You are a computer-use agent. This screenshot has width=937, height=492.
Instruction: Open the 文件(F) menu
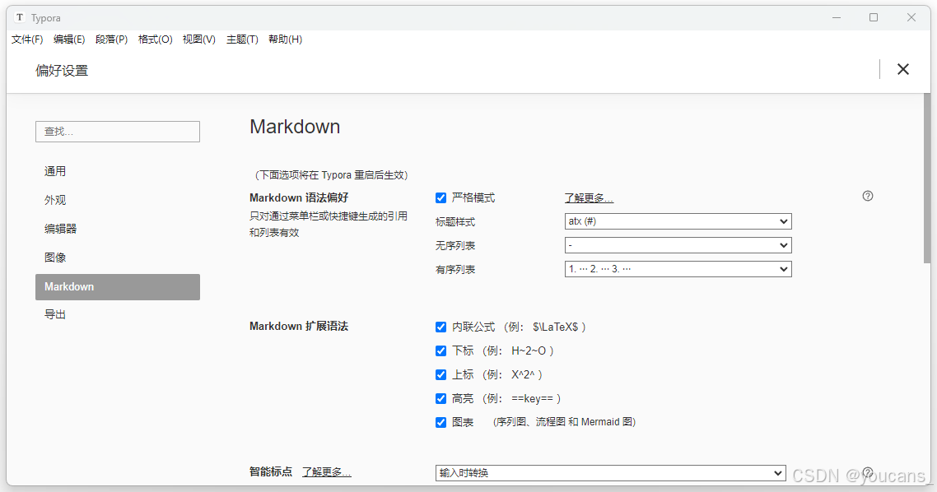27,39
